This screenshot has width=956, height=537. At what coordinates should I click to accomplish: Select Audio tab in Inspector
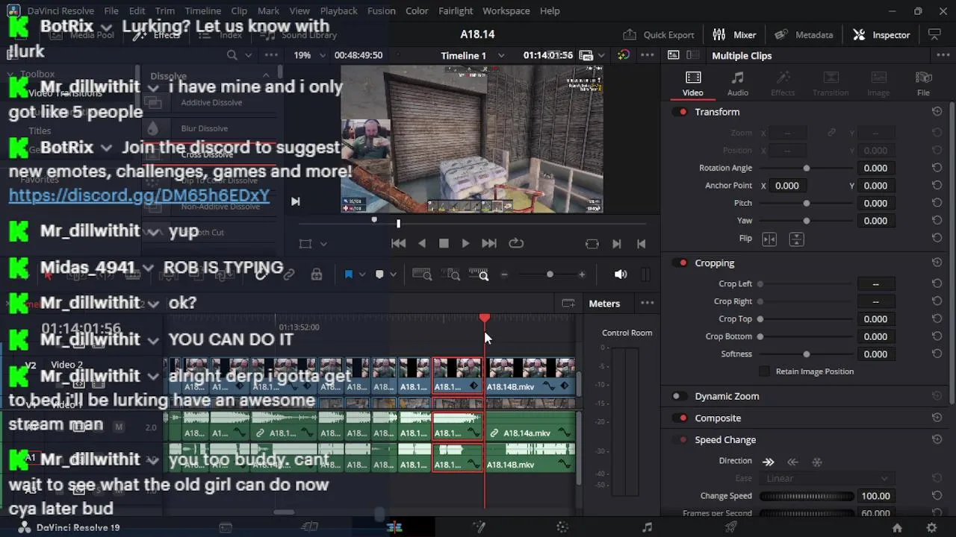pyautogui.click(x=738, y=84)
